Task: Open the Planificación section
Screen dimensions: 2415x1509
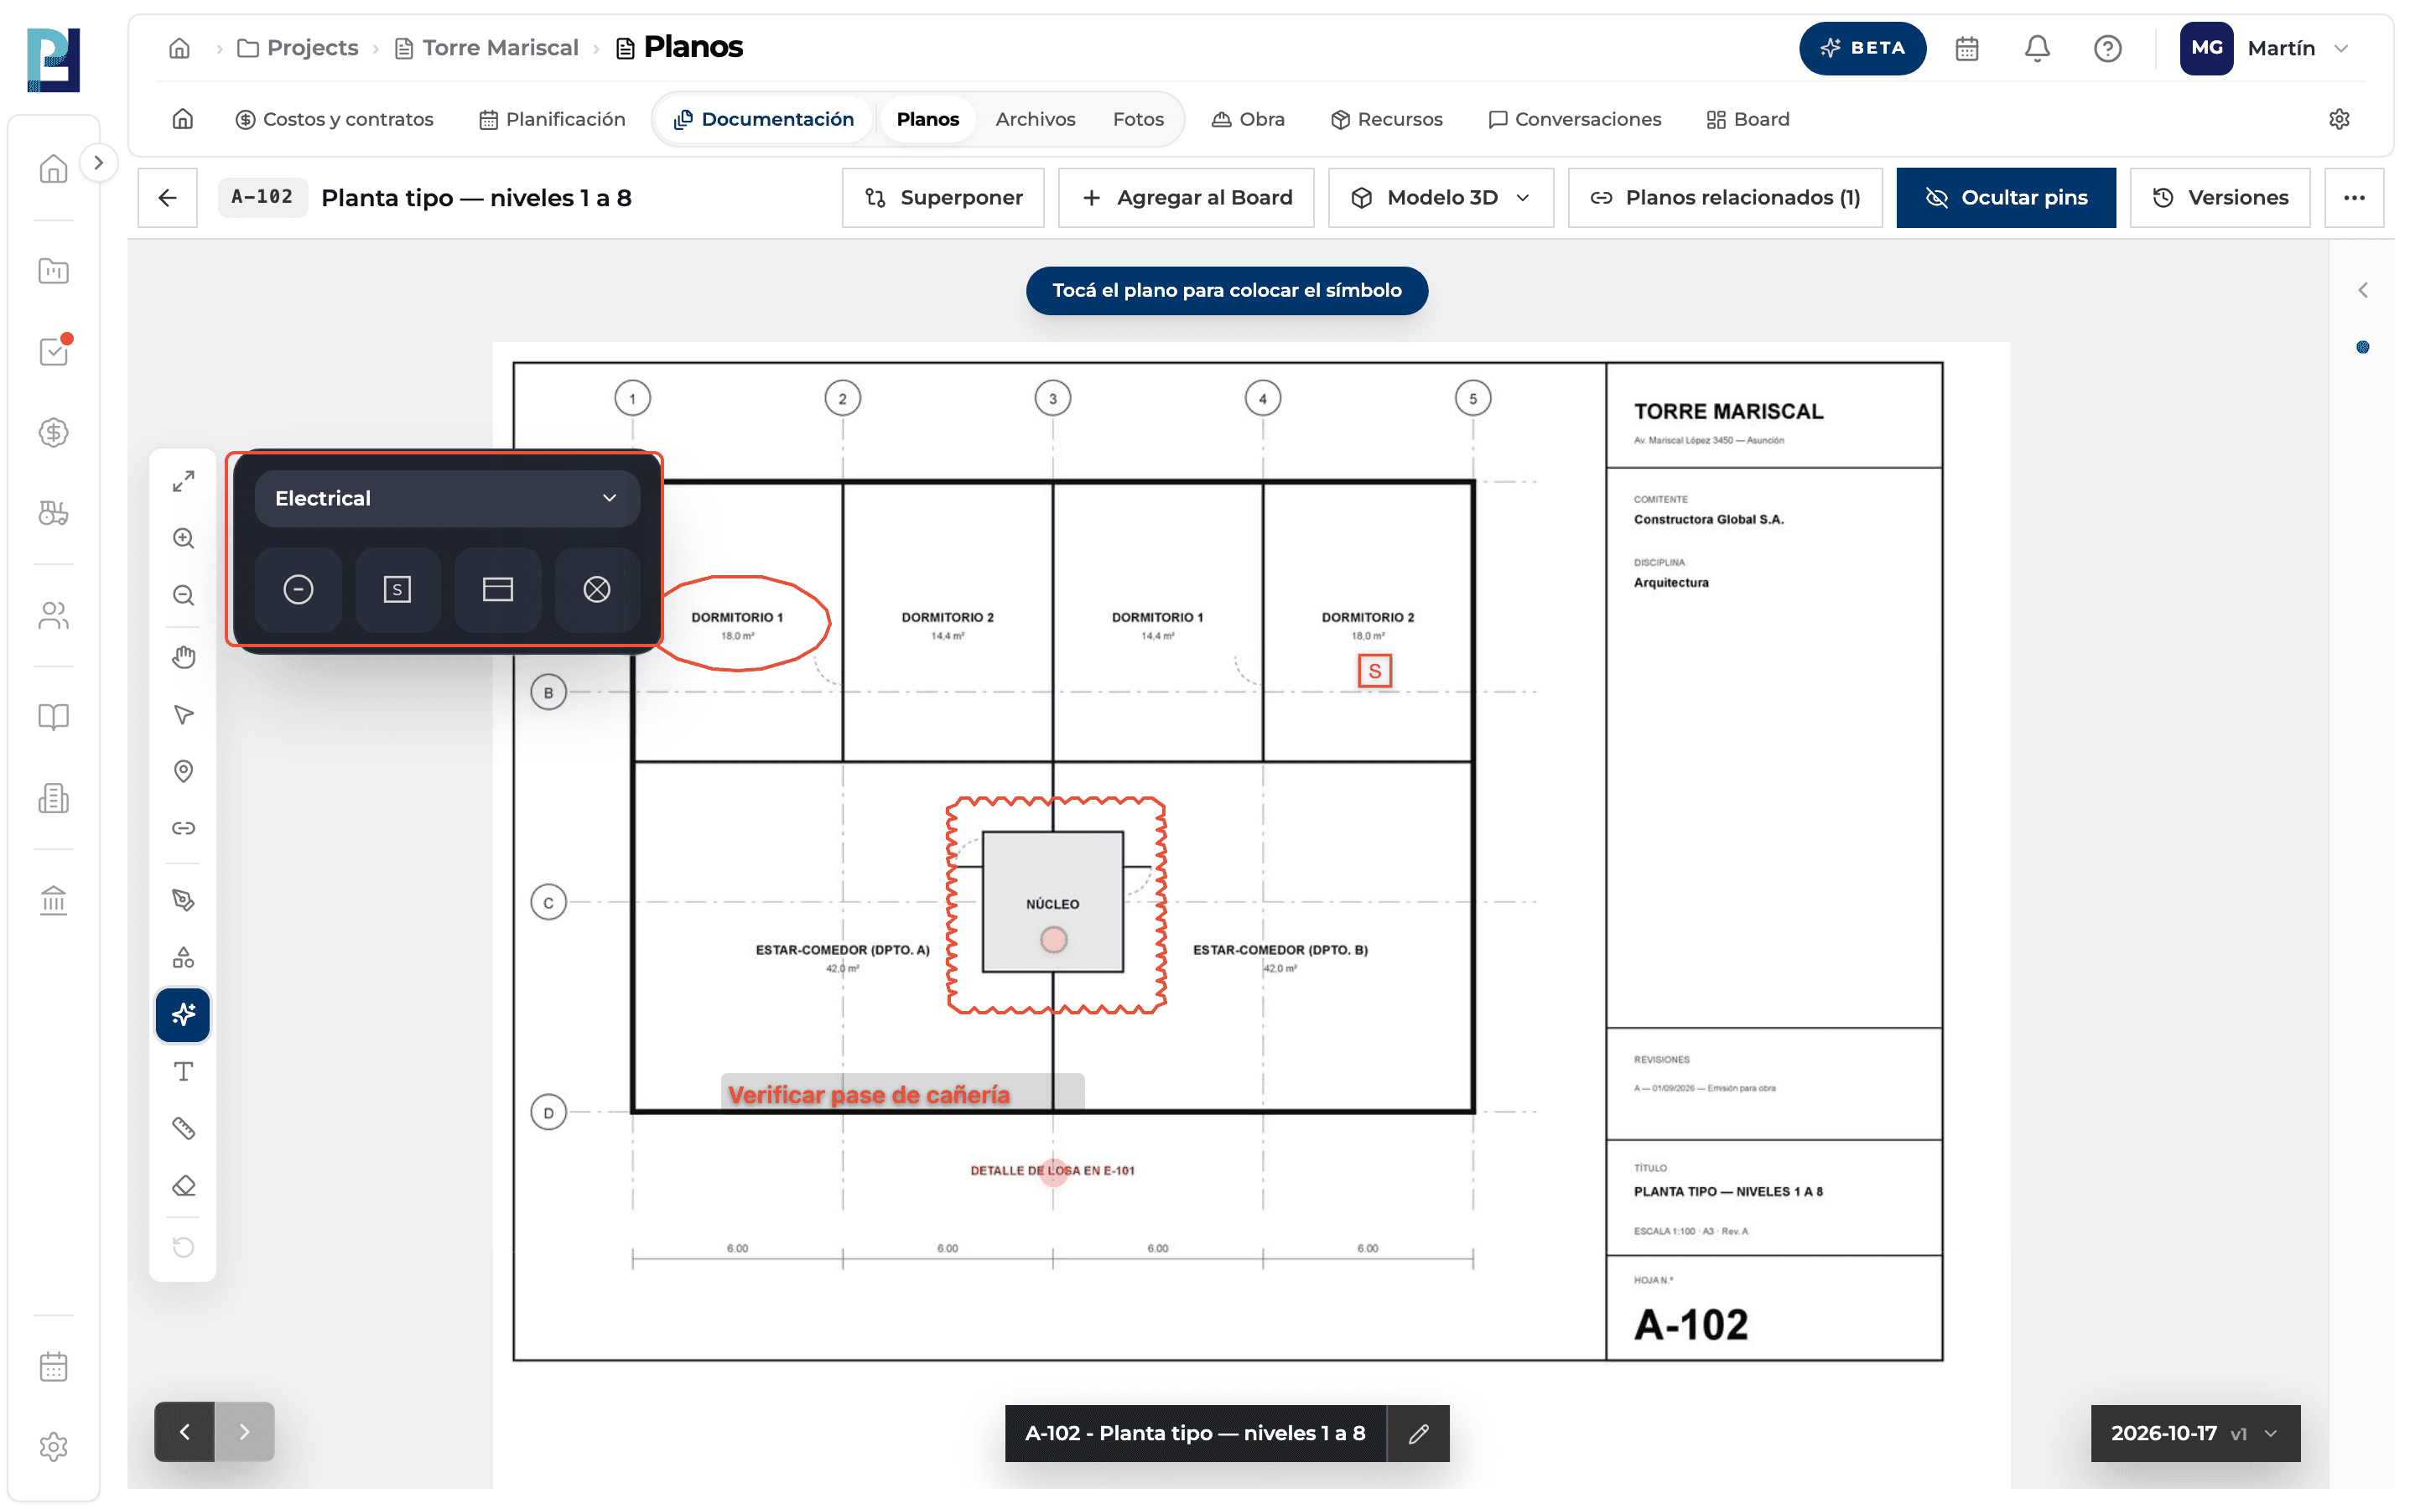Action: click(552, 119)
